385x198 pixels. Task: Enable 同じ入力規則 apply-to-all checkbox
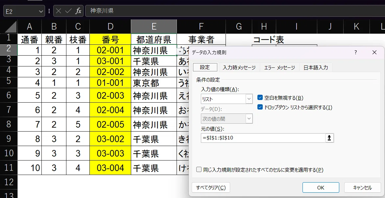(x=199, y=170)
